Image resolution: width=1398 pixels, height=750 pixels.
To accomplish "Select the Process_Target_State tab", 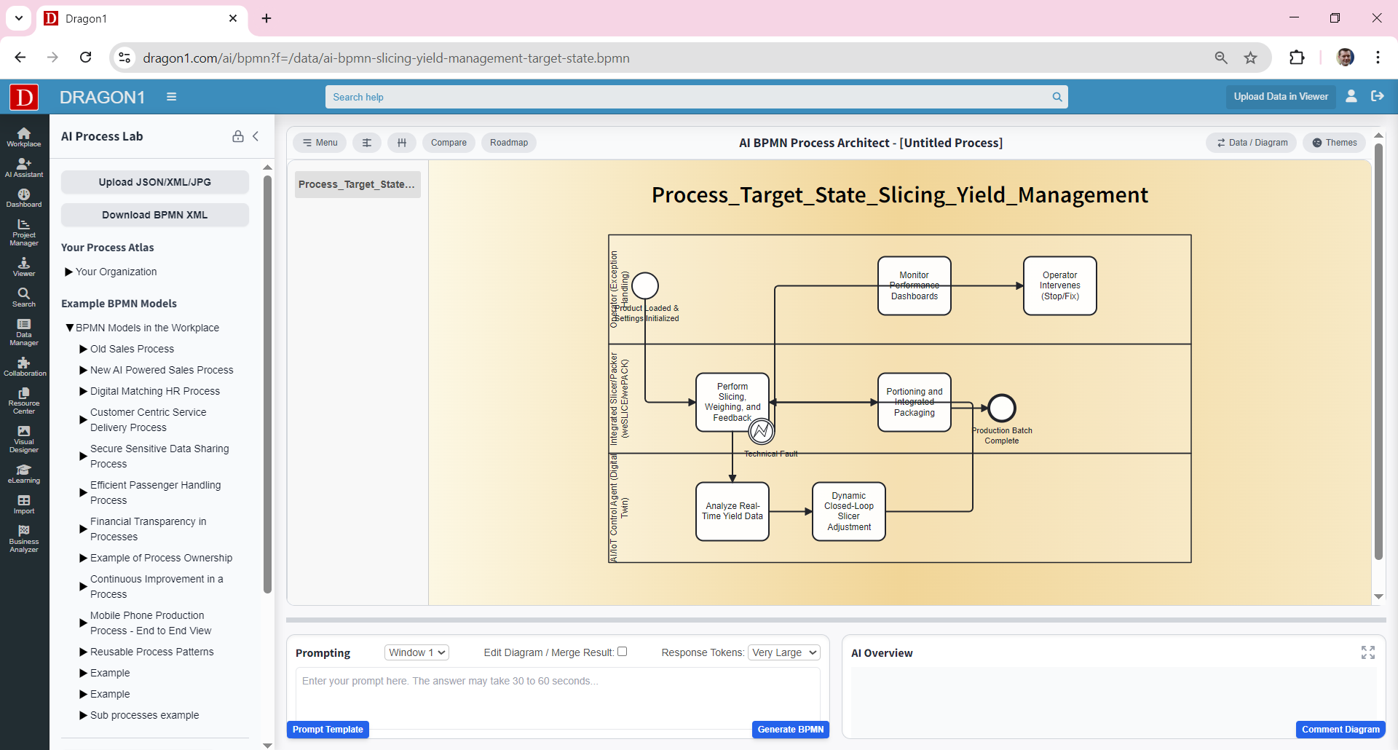I will click(357, 184).
